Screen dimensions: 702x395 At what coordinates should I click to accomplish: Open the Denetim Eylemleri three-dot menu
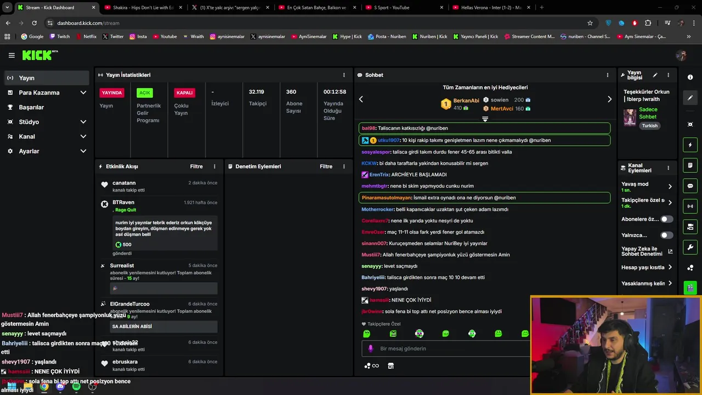344,166
